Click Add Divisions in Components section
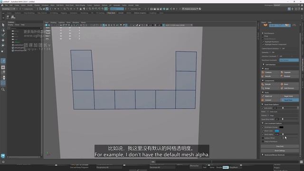304x171 pixels. [x=289, y=88]
